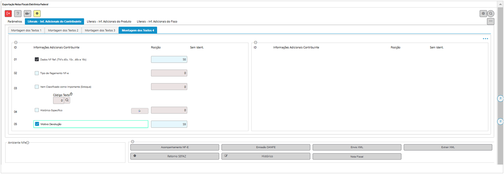Click the gray gear icon at top right
504x174 pixels.
click(483, 13)
